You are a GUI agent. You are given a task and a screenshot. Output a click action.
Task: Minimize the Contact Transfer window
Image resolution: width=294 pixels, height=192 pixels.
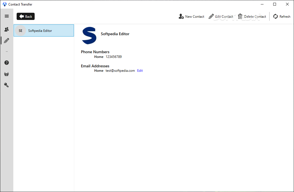pos(262,4)
